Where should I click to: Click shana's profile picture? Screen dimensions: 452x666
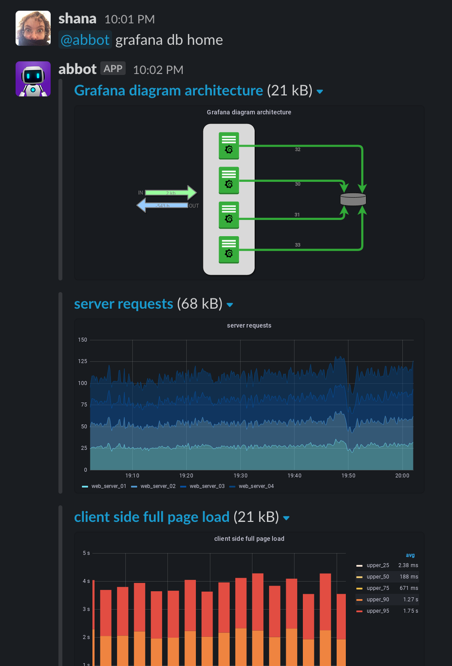click(33, 28)
